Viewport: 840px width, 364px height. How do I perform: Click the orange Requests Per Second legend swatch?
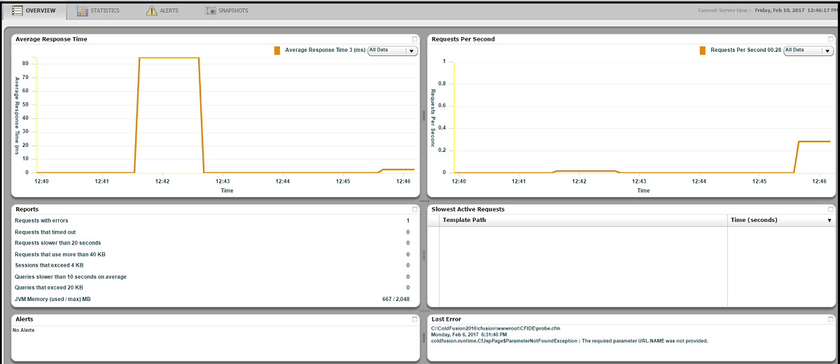[x=703, y=50]
